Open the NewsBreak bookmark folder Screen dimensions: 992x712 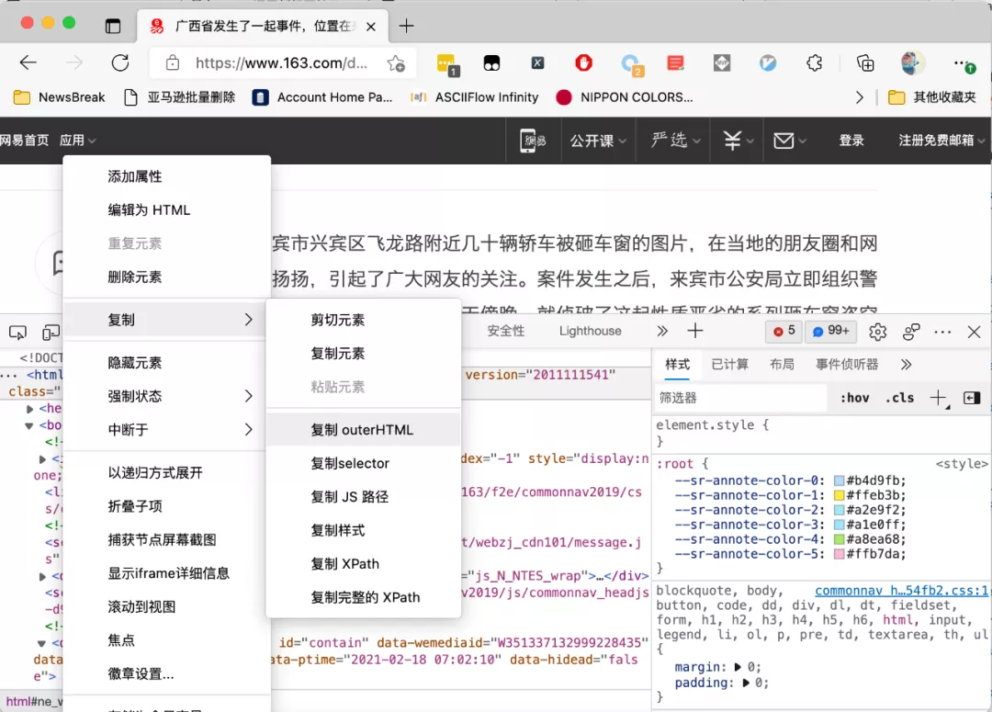click(60, 97)
